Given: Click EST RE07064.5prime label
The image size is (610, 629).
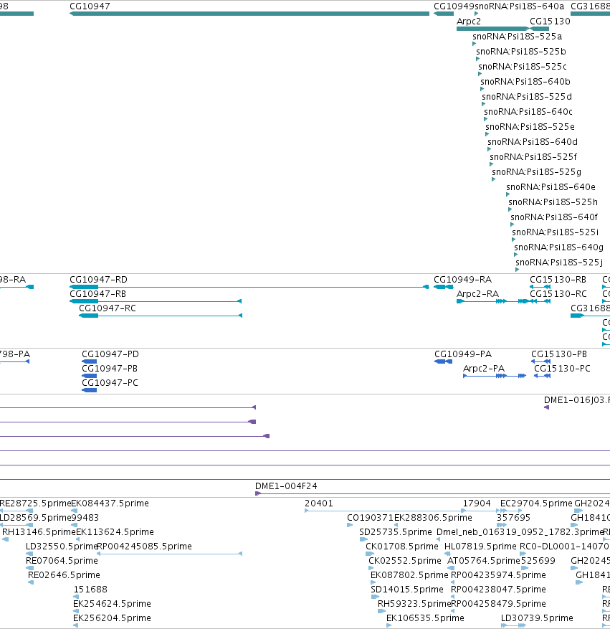Looking at the screenshot, I should [62, 561].
